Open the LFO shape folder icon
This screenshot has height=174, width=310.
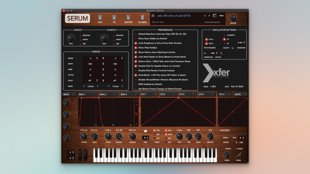(145, 131)
